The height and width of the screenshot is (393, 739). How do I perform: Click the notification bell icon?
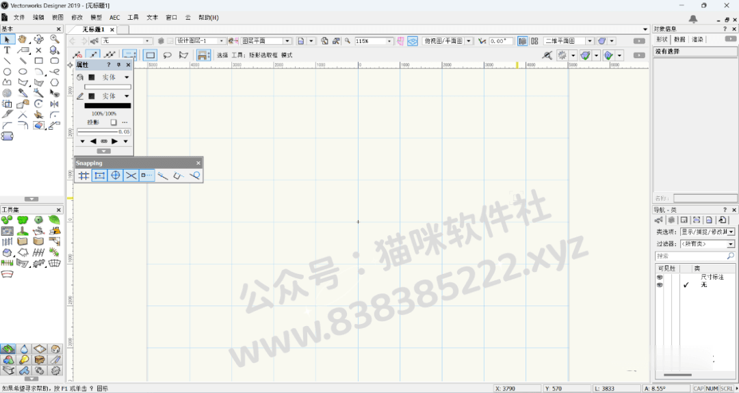tap(693, 19)
